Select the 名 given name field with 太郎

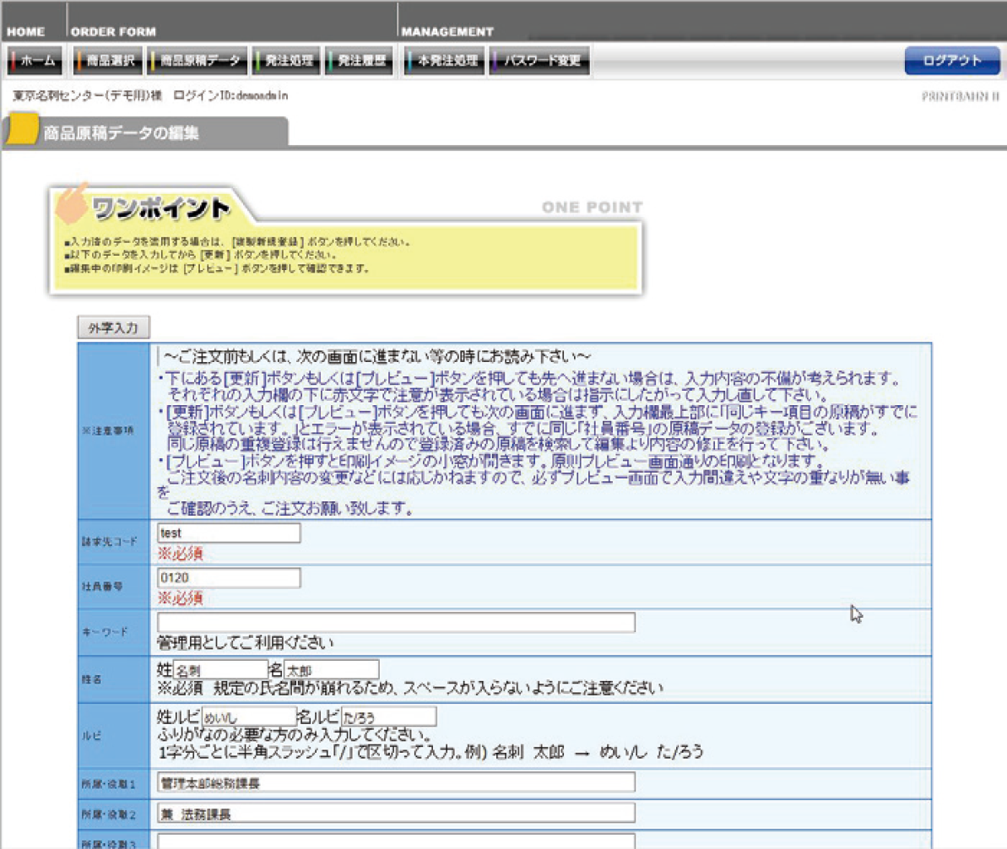click(331, 669)
